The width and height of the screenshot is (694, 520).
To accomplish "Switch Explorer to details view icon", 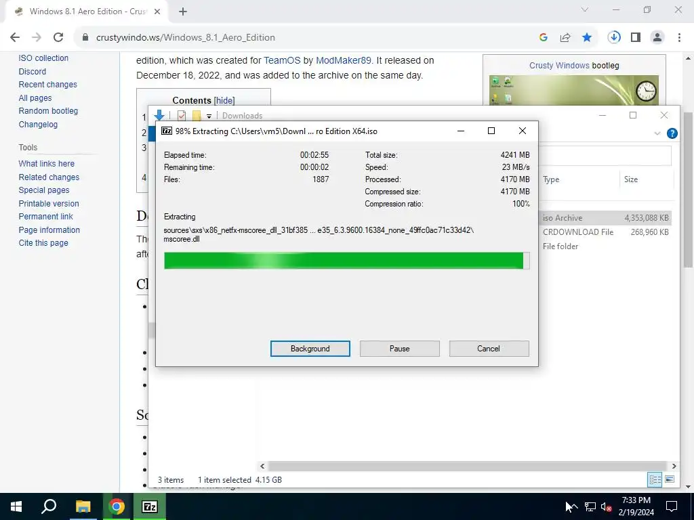I will (x=655, y=479).
